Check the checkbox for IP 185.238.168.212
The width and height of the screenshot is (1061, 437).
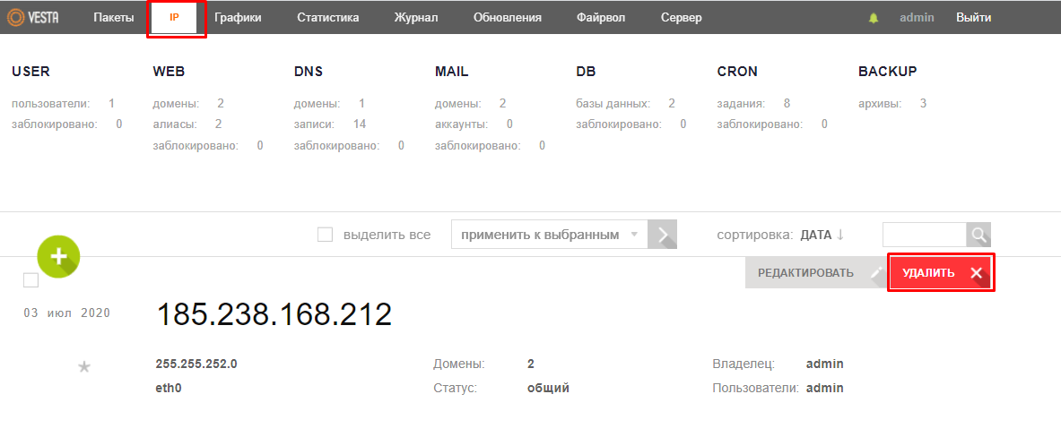pyautogui.click(x=31, y=280)
